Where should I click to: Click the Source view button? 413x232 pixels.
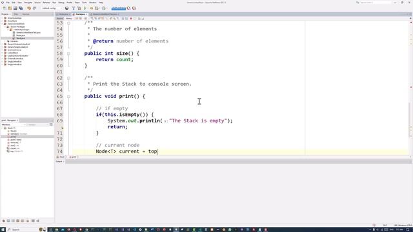[x=60, y=19]
